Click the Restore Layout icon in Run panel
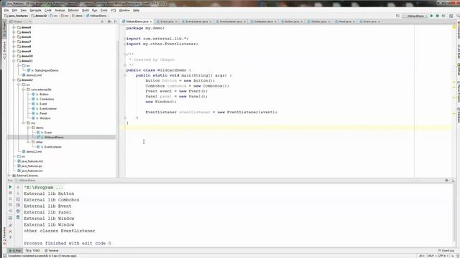Screen dimensions: 460x258 tap(10, 218)
